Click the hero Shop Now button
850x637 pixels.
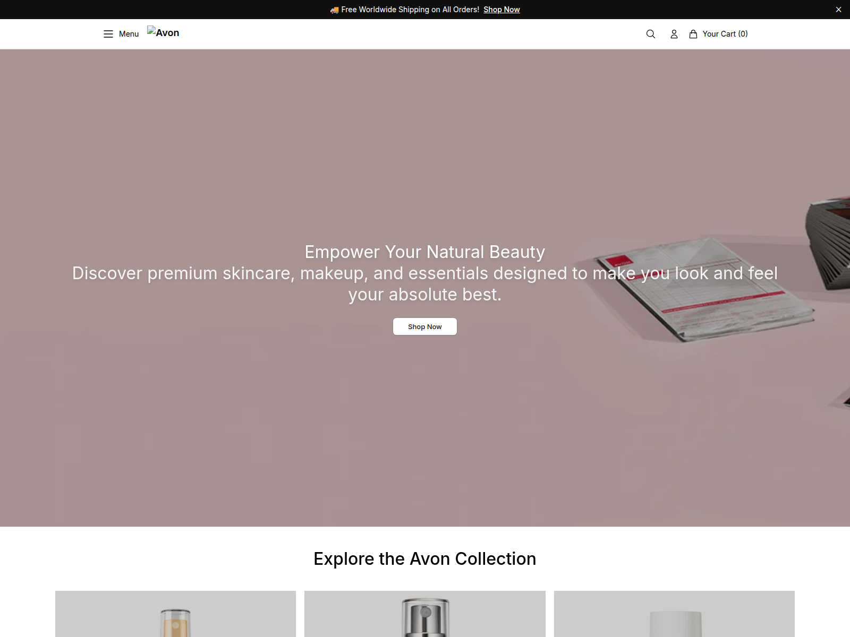[425, 326]
